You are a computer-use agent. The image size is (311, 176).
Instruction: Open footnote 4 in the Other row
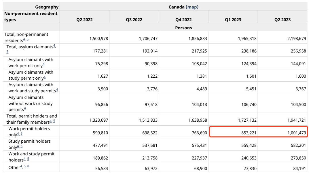tap(21, 166)
